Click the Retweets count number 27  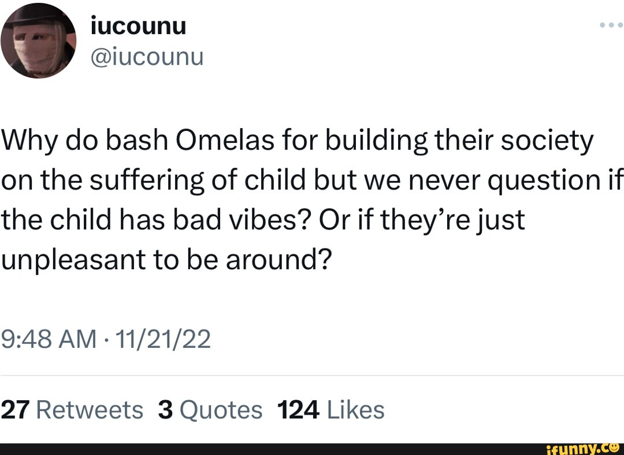tap(13, 409)
